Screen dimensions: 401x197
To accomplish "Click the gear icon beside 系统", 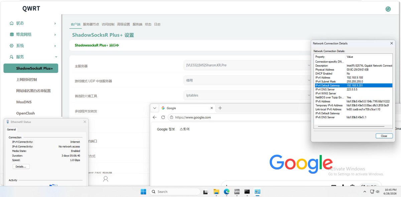I will click(x=12, y=46).
